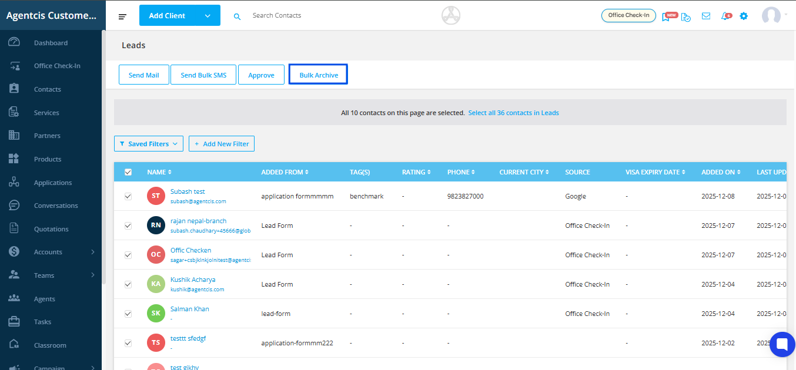Viewport: 796px width, 370px height.
Task: Click the search magnifier icon
Action: pos(237,16)
